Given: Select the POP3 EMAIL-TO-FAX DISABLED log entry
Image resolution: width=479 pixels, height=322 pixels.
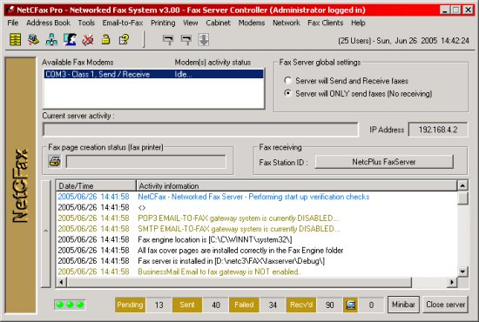Looking at the screenshot, I should 257,218.
